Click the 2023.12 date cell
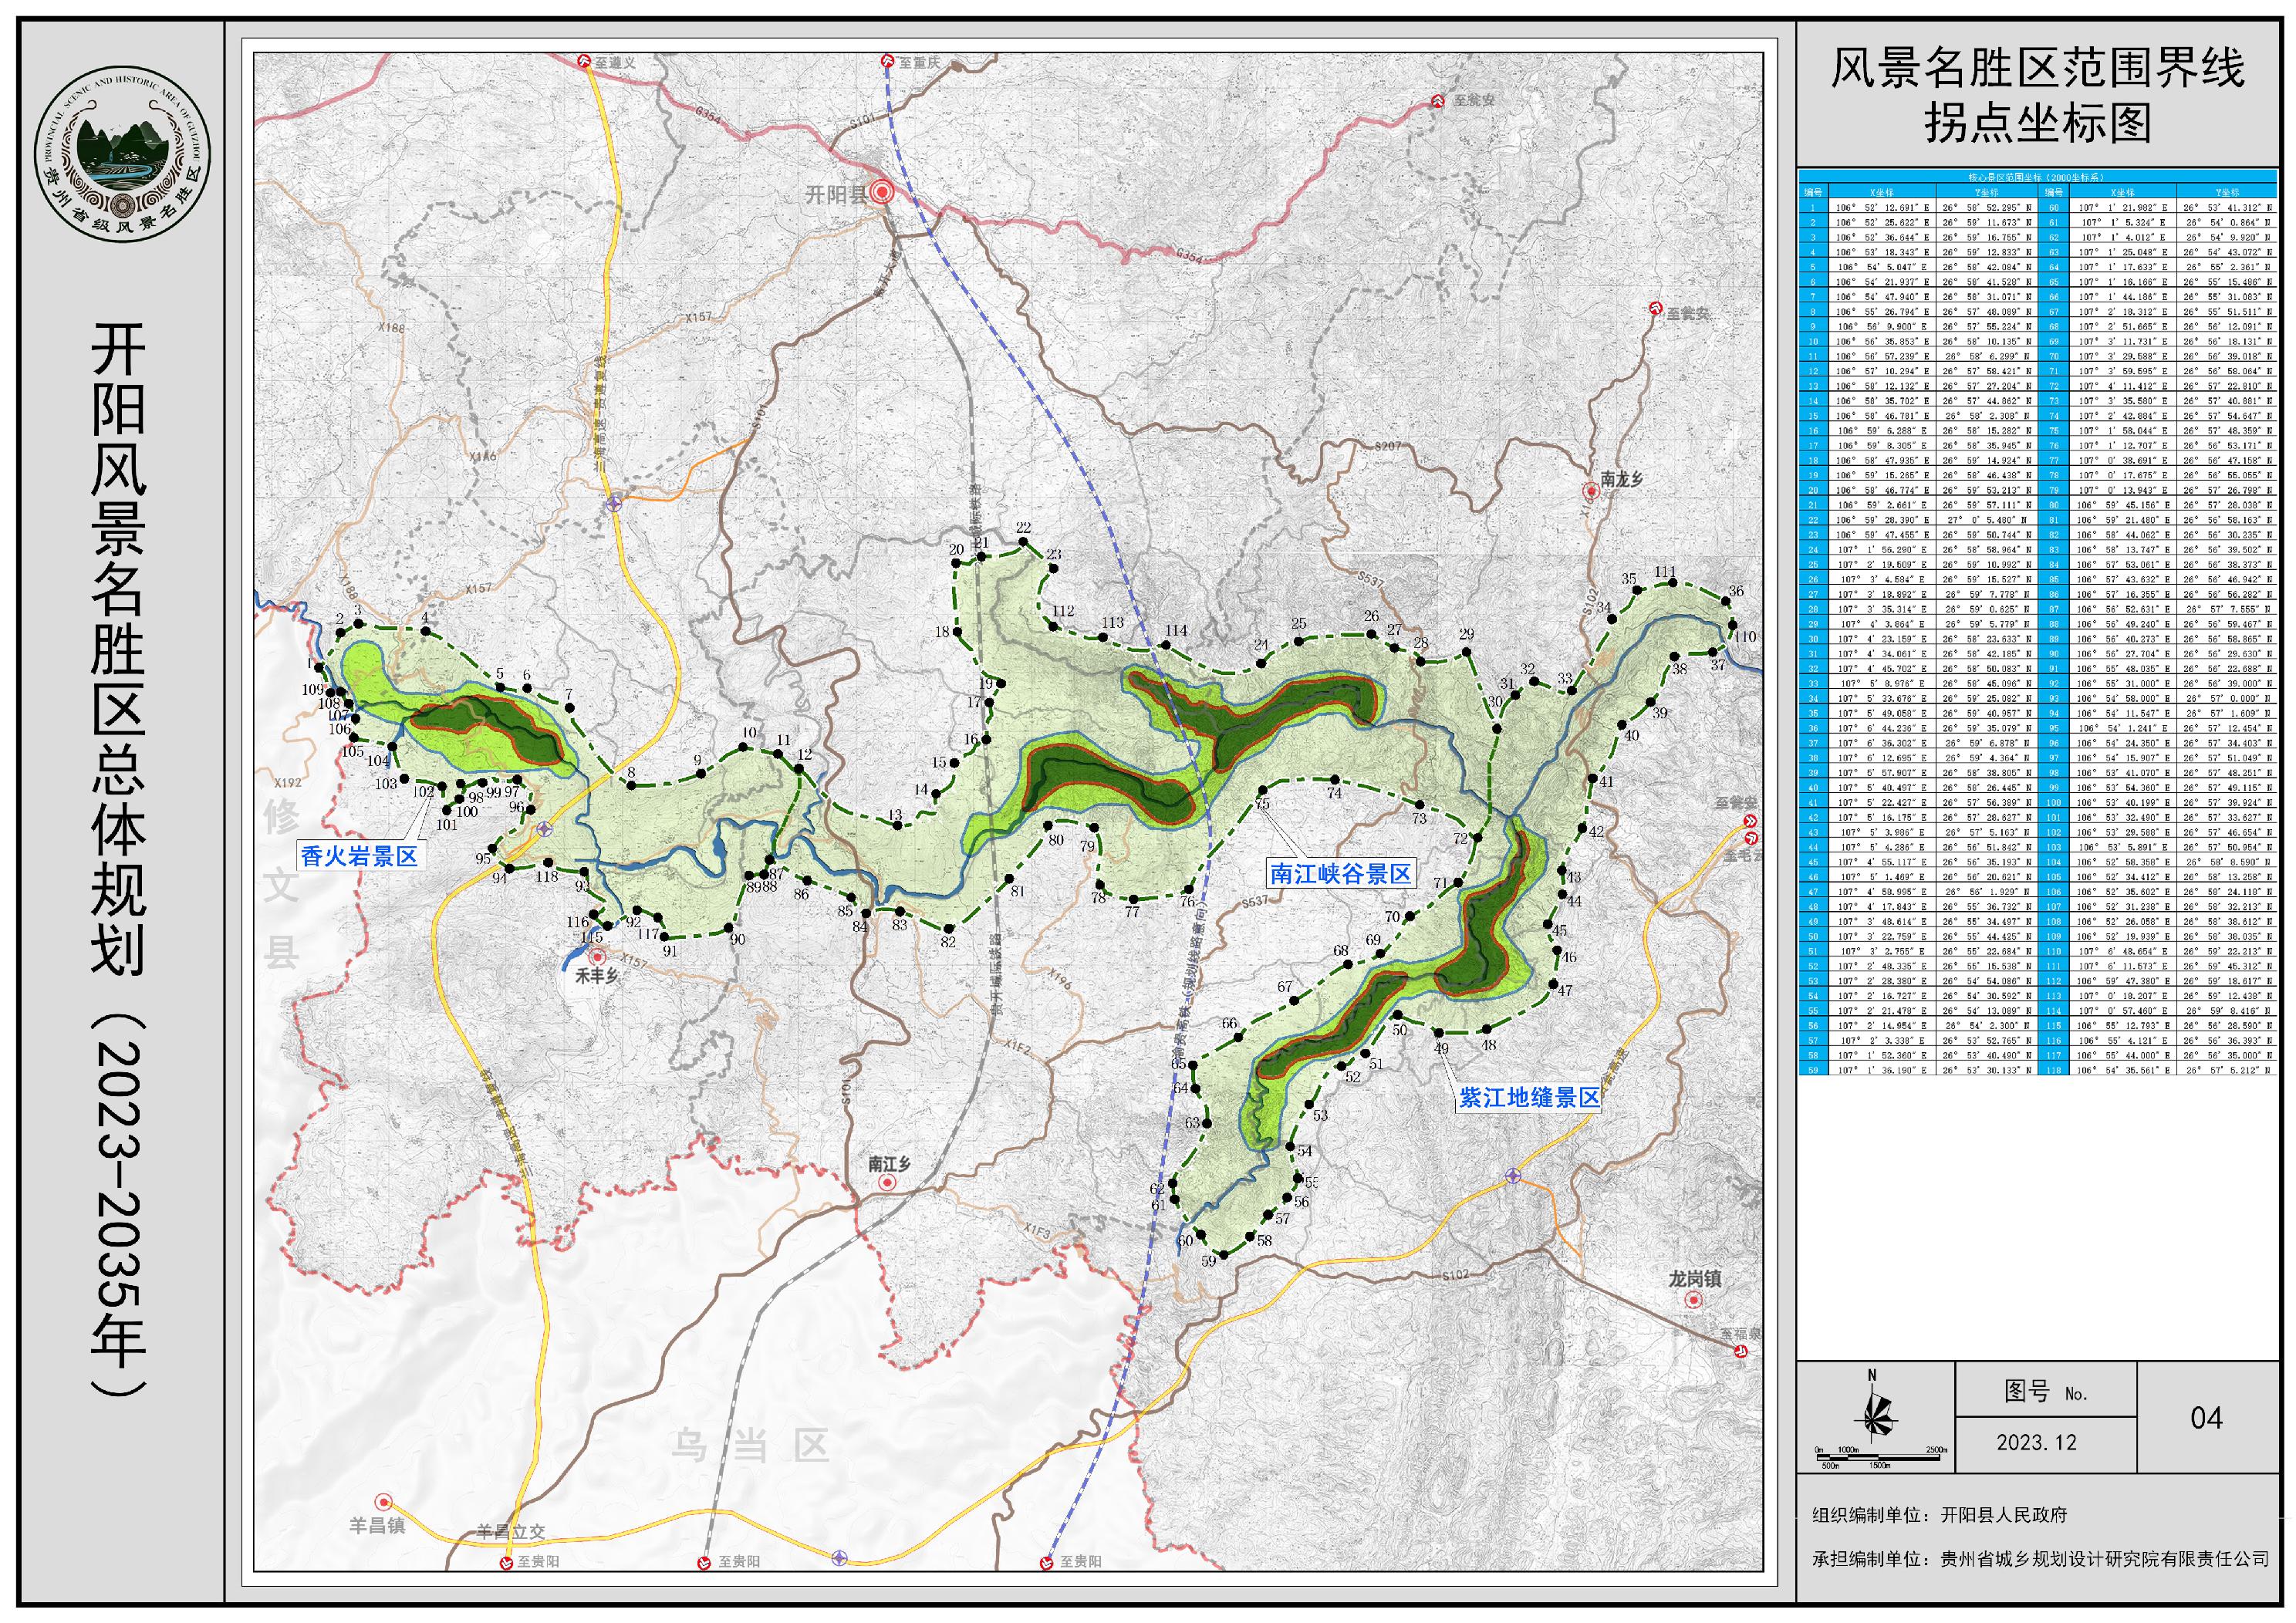 pyautogui.click(x=2036, y=1443)
